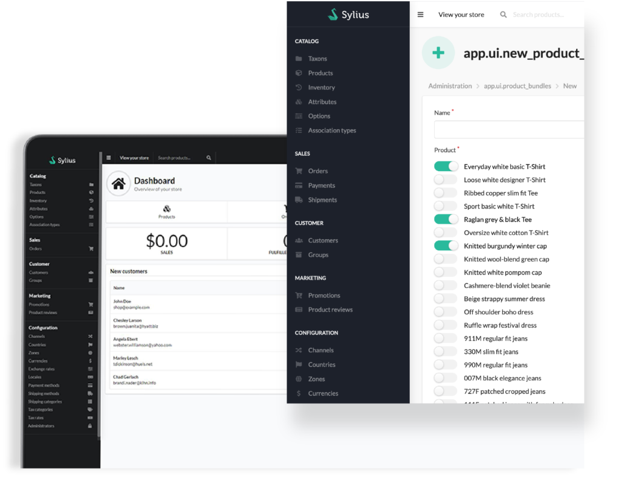Image resolution: width=619 pixels, height=478 pixels.
Task: Click the Orders cart icon in right sidebar
Action: 299,171
